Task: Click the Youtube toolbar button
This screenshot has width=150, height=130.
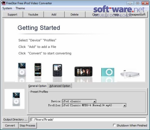Action: click(33, 15)
